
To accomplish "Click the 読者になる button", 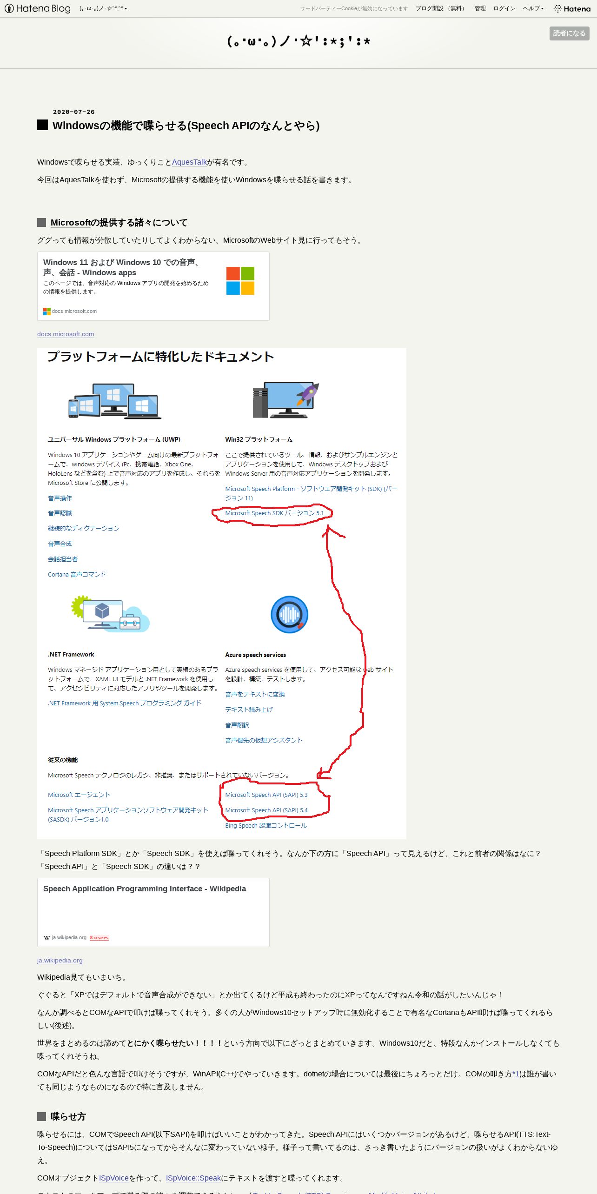I will [x=569, y=33].
